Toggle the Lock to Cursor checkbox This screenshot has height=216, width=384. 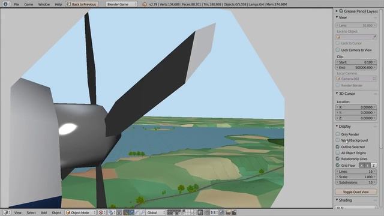coord(338,43)
